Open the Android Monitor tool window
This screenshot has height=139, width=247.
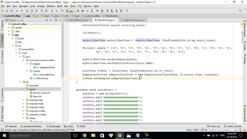pyautogui.click(x=31, y=126)
